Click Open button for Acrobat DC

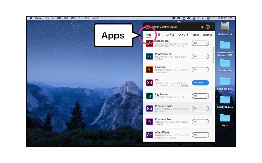point(198,43)
